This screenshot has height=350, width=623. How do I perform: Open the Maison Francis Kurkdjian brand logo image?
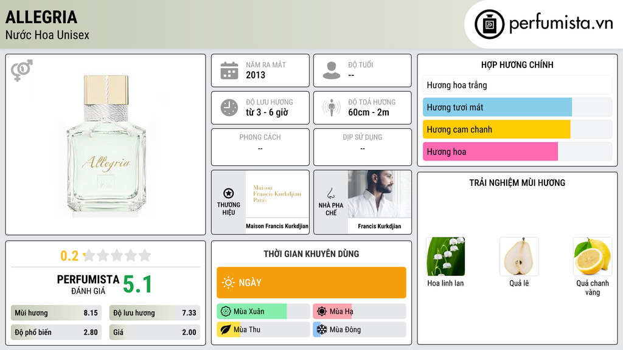[x=277, y=194]
